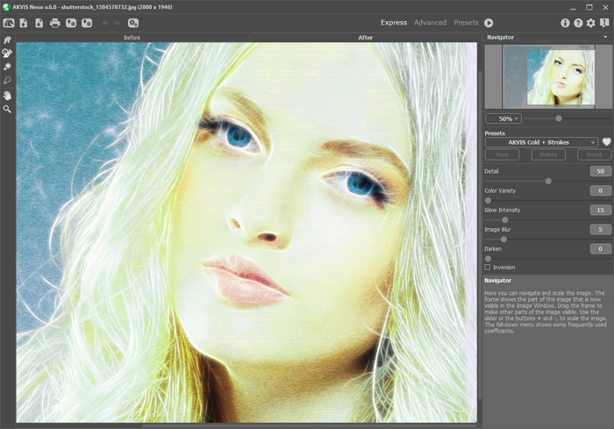Open Help via the question mark icon
Viewport: 614px width, 429px height.
point(577,23)
